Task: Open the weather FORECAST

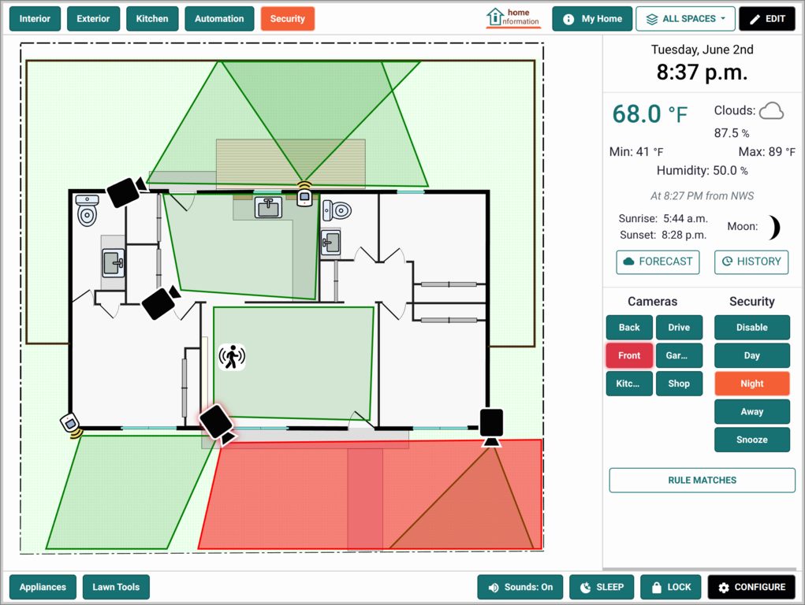Action: [658, 262]
